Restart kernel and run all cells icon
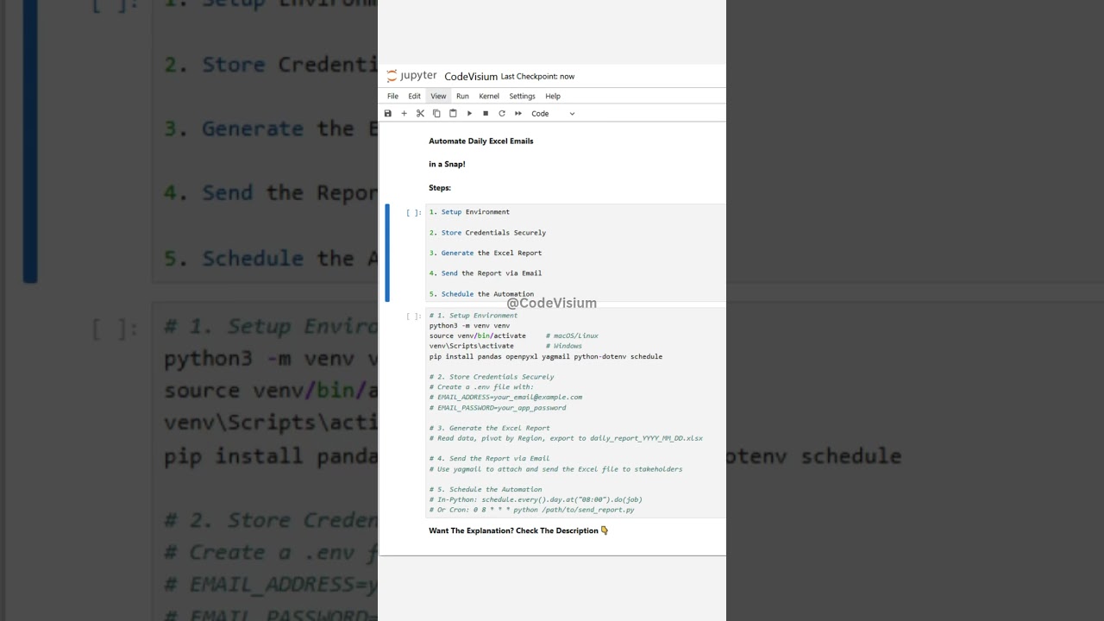 point(518,114)
